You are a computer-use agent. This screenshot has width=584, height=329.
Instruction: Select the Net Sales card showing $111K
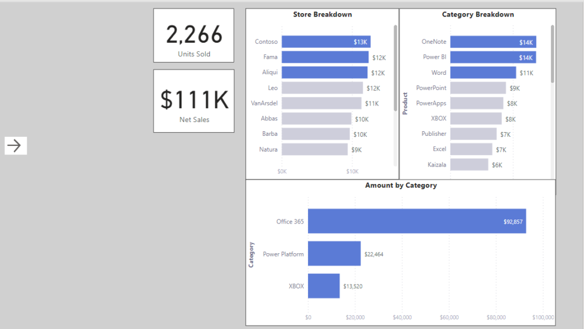193,101
